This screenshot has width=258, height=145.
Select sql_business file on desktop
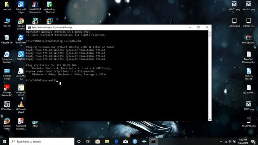(249, 89)
